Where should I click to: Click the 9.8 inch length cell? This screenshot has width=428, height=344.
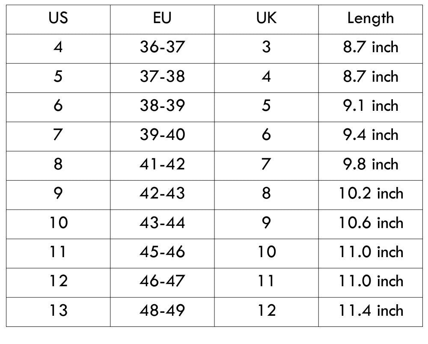point(370,166)
